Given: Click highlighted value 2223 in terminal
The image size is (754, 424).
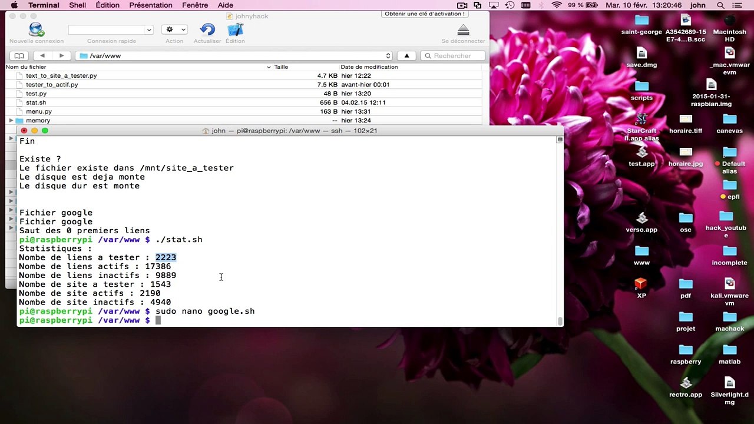Looking at the screenshot, I should (166, 257).
